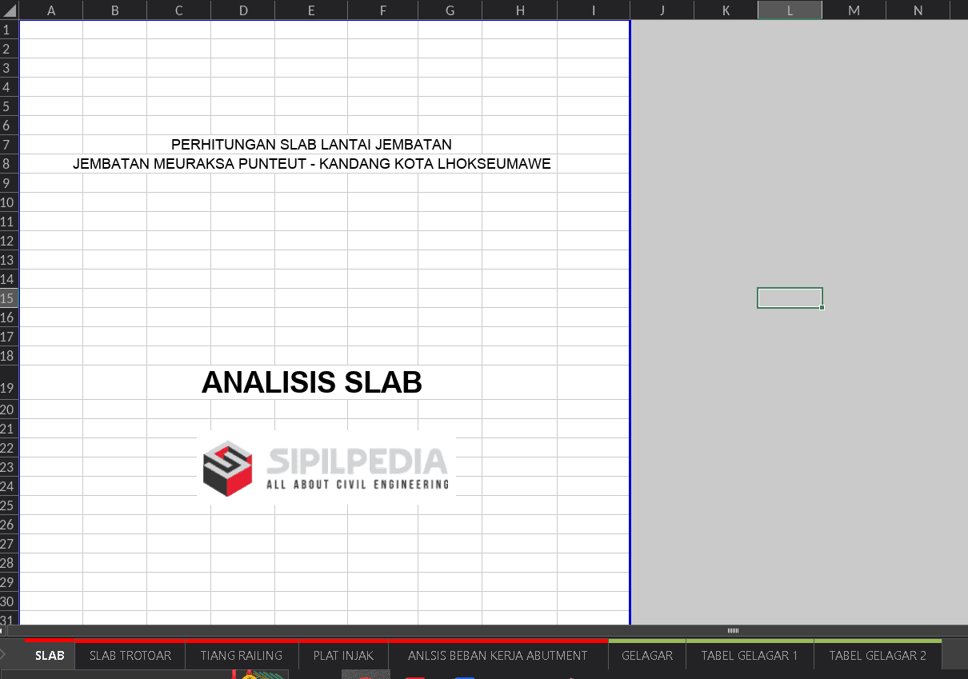This screenshot has height=679, width=968.
Task: Open ANLSIS BEBAN KERJA ABUTMENT sheet
Action: click(x=498, y=656)
